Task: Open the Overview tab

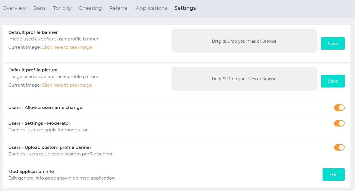Action: click(14, 8)
